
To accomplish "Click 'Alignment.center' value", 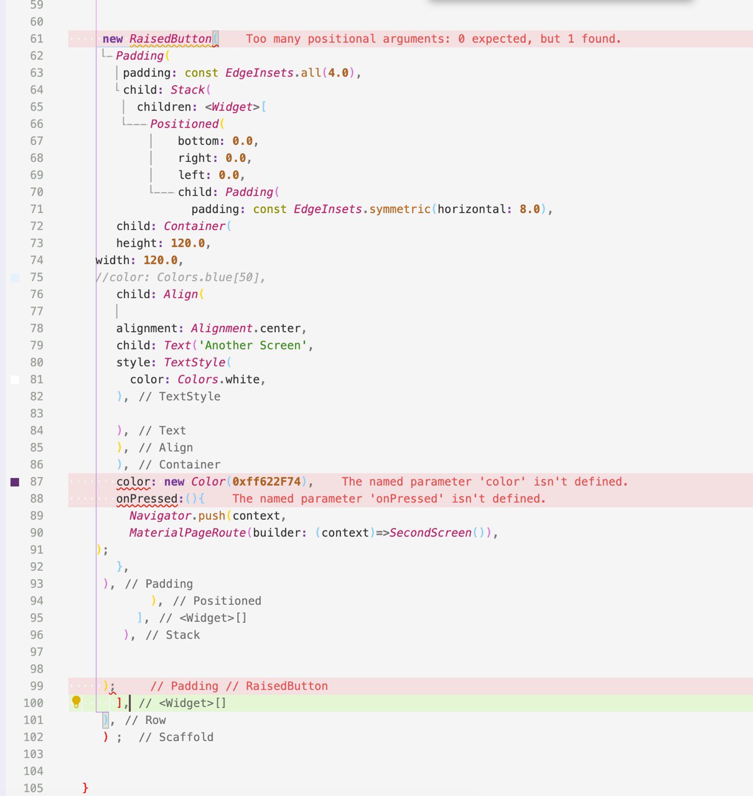I will click(246, 328).
